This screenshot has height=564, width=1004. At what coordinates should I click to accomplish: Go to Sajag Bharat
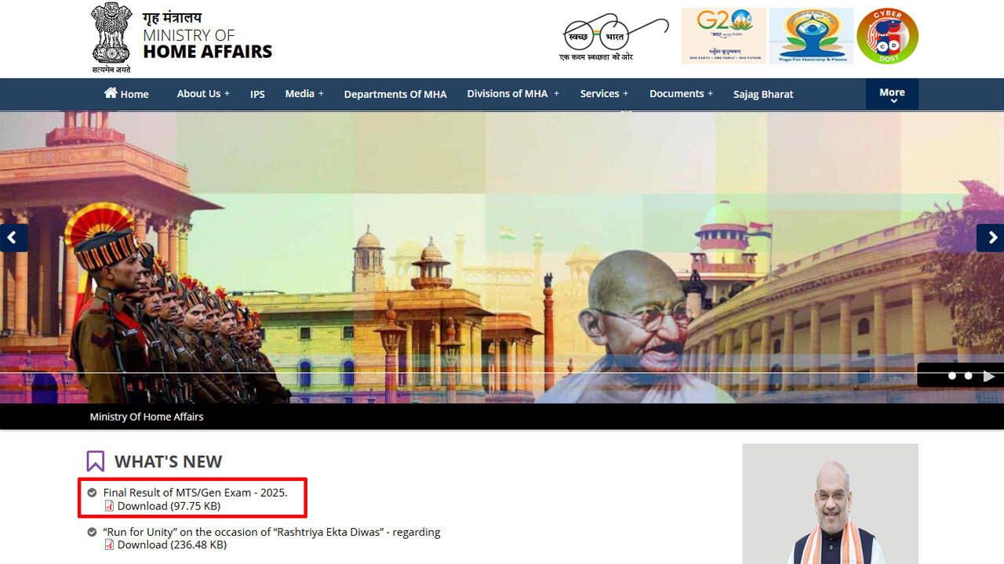point(763,94)
